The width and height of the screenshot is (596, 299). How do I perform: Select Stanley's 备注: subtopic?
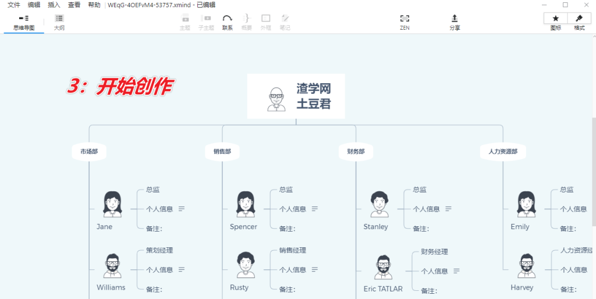[421, 229]
